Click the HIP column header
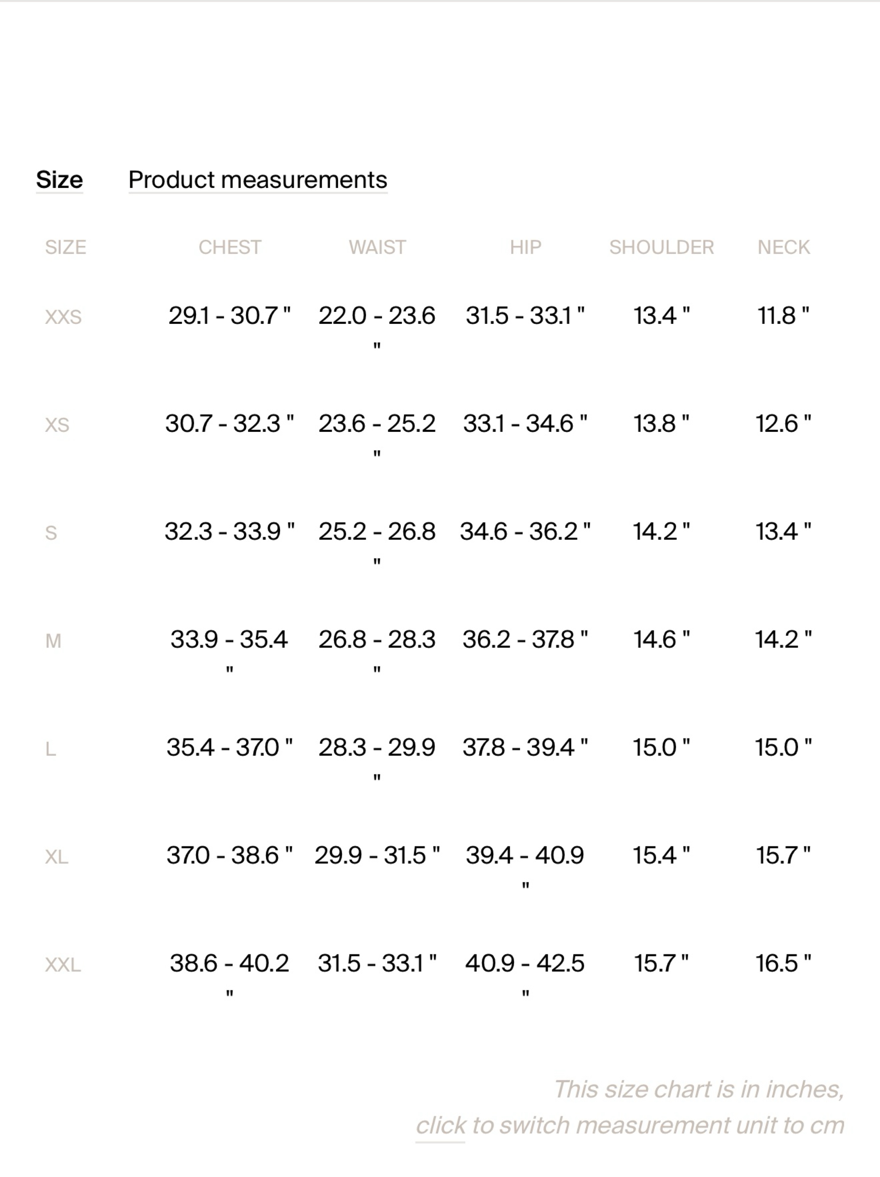Viewport: 880px width, 1177px height. pos(526,247)
